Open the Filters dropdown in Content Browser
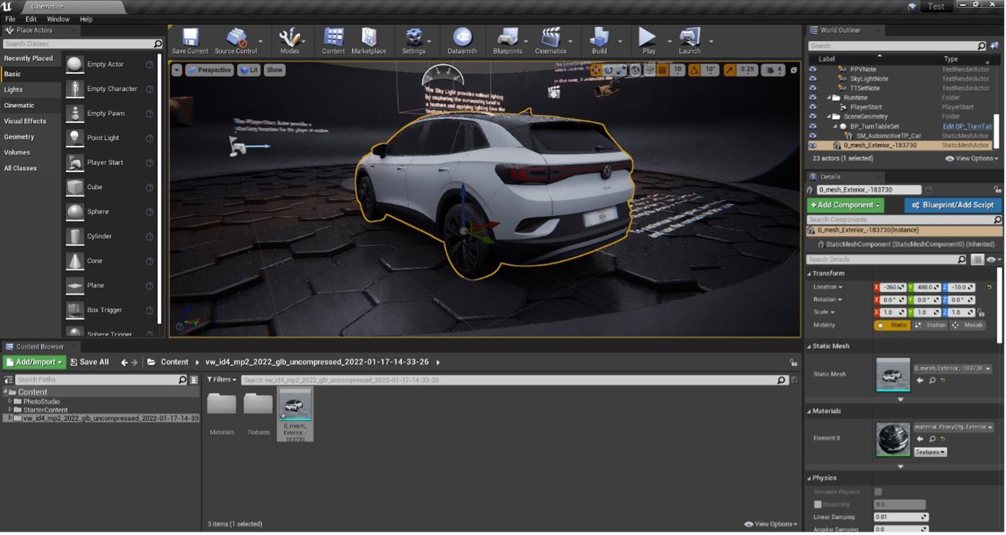Screen dimensions: 1006x535 point(221,380)
